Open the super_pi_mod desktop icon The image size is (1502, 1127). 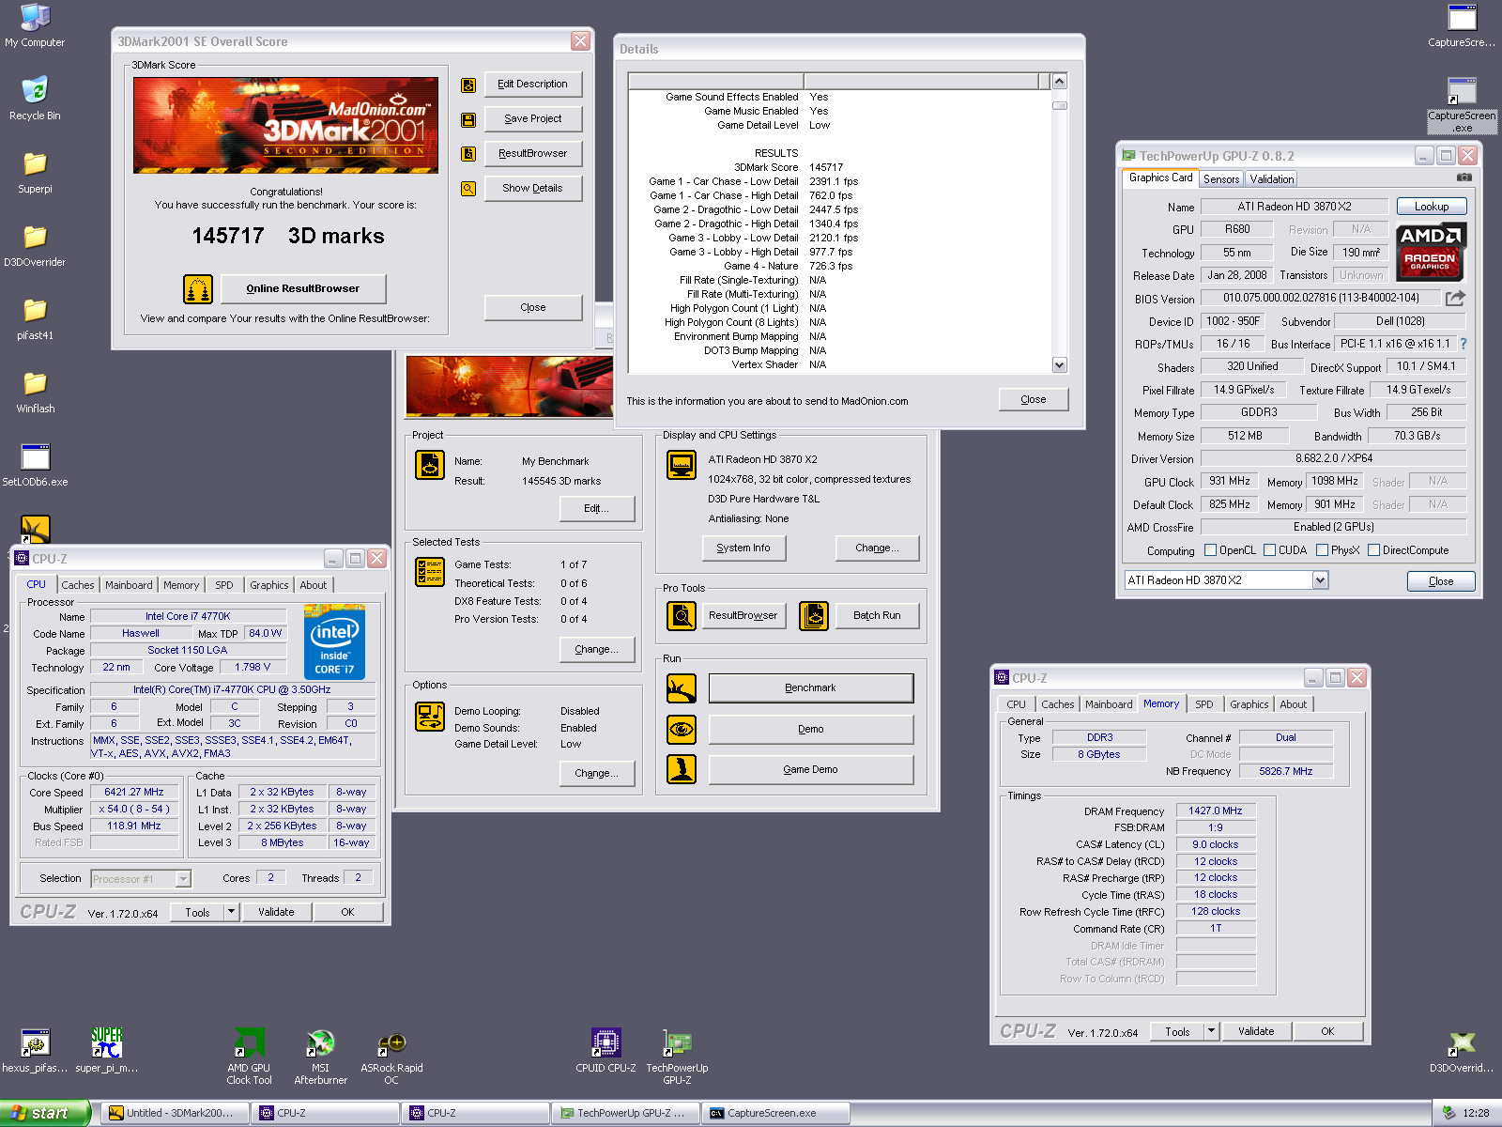tap(106, 1050)
